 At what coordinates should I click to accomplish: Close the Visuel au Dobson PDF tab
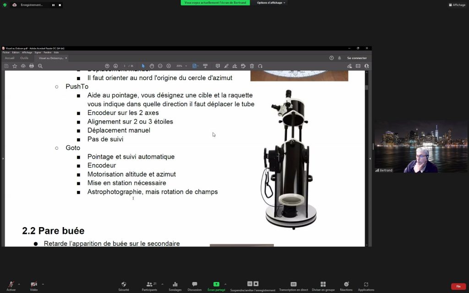tap(66, 58)
